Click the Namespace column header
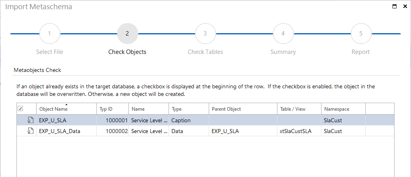Screen dimensions: 411x177 pos(344,109)
